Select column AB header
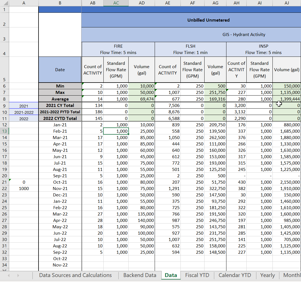 pos(93,3)
